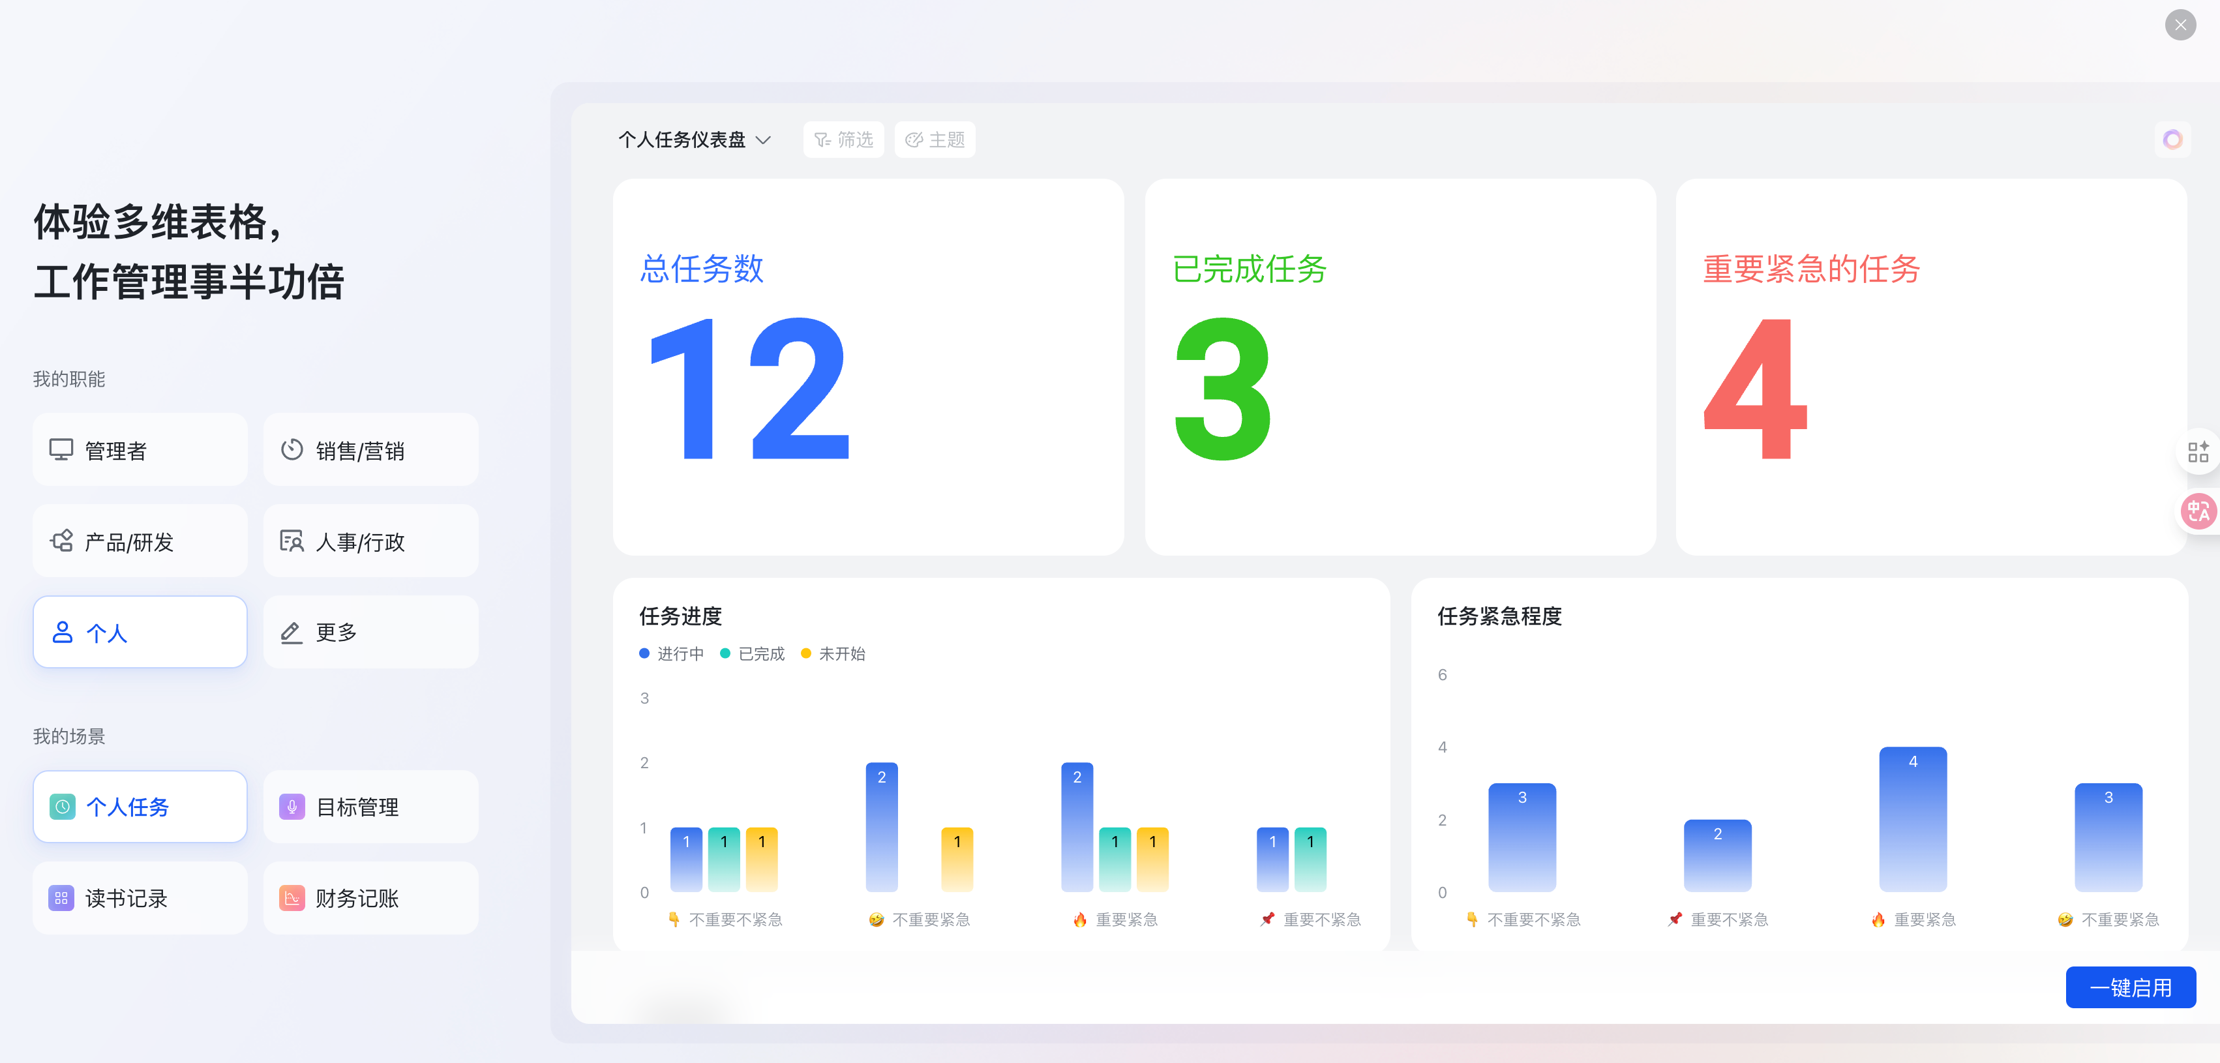Click the grid icon for 读书记录

tap(61, 897)
